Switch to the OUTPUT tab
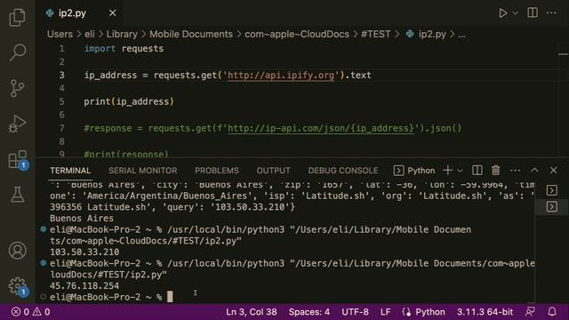 (x=273, y=171)
